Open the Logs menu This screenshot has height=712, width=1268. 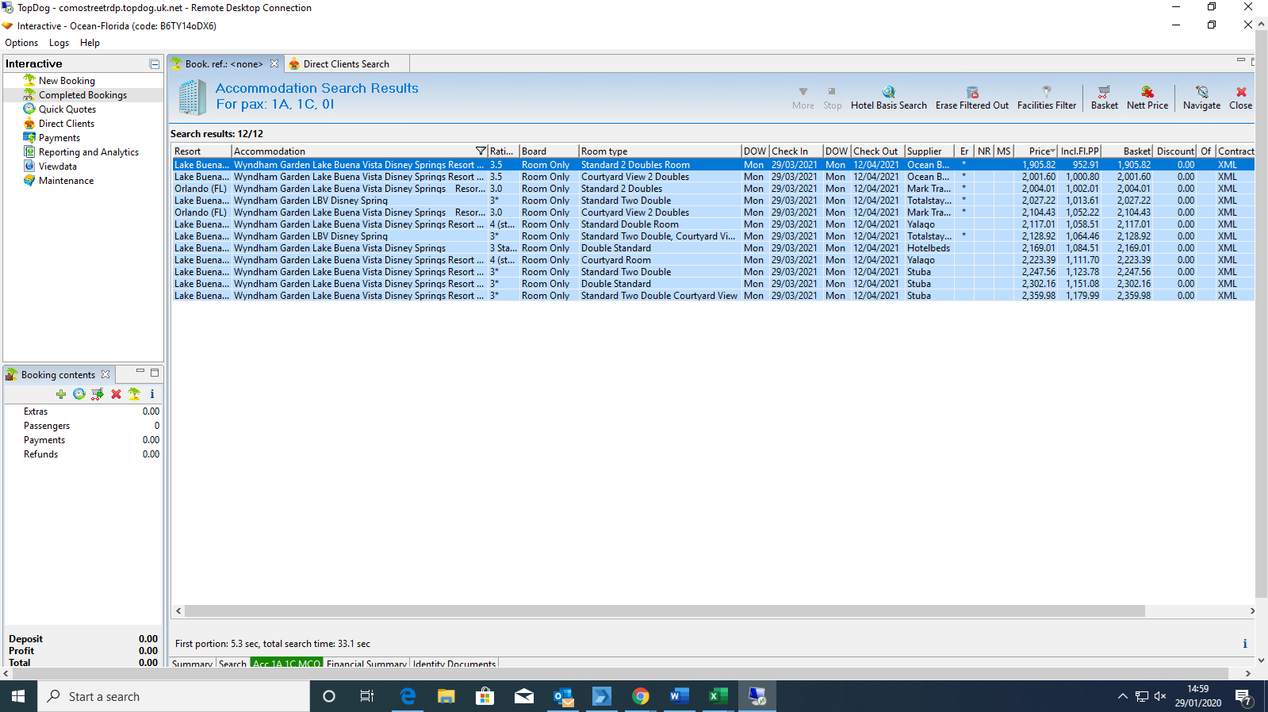coord(59,43)
